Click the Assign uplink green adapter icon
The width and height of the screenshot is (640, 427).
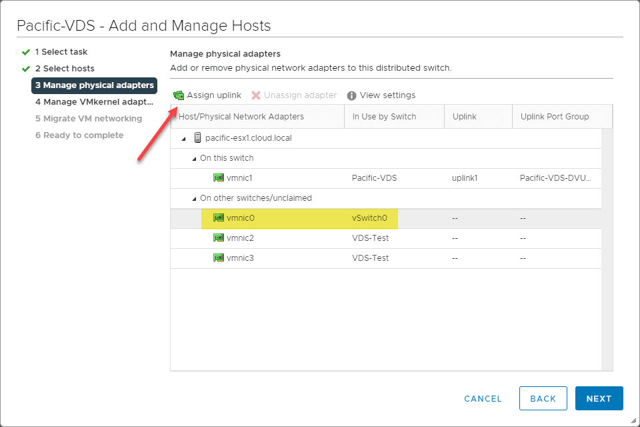coord(179,95)
